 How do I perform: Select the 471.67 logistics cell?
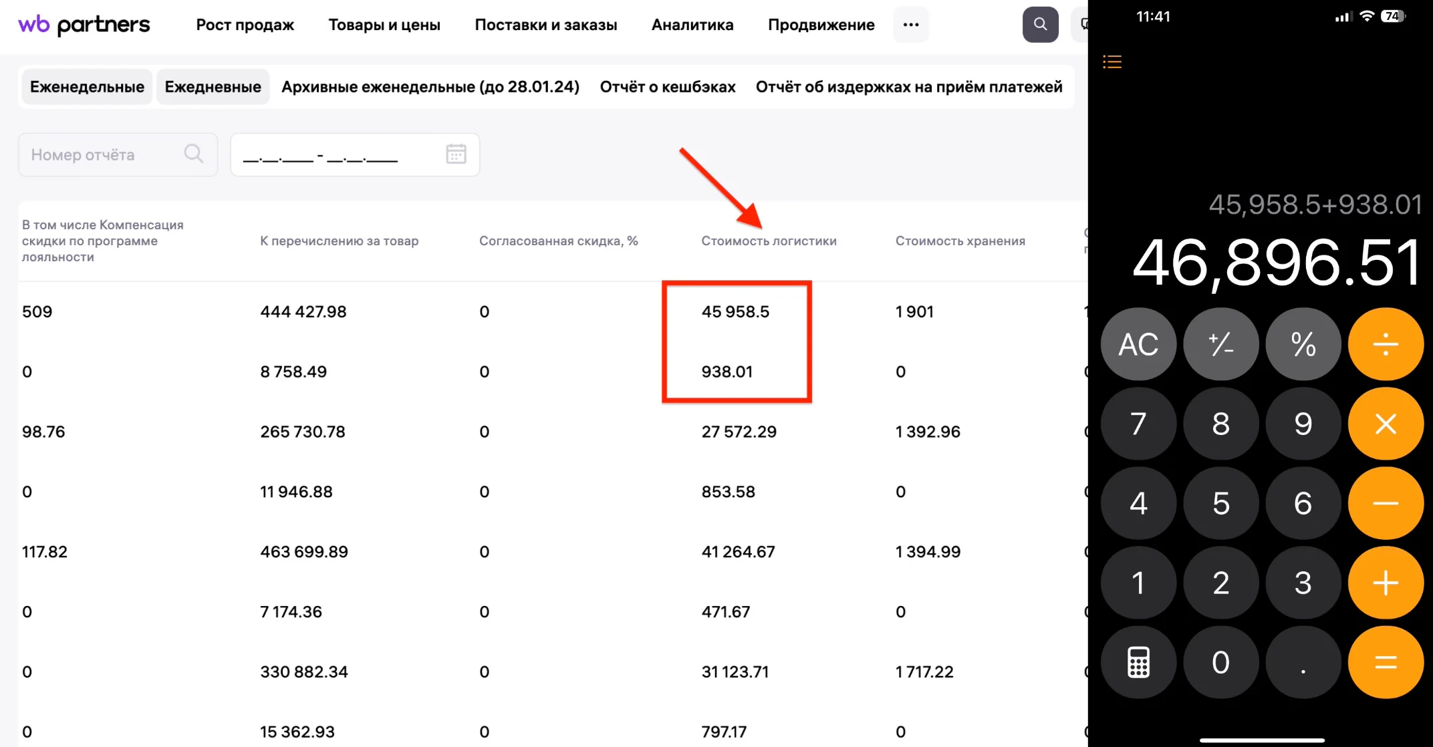[x=725, y=612]
